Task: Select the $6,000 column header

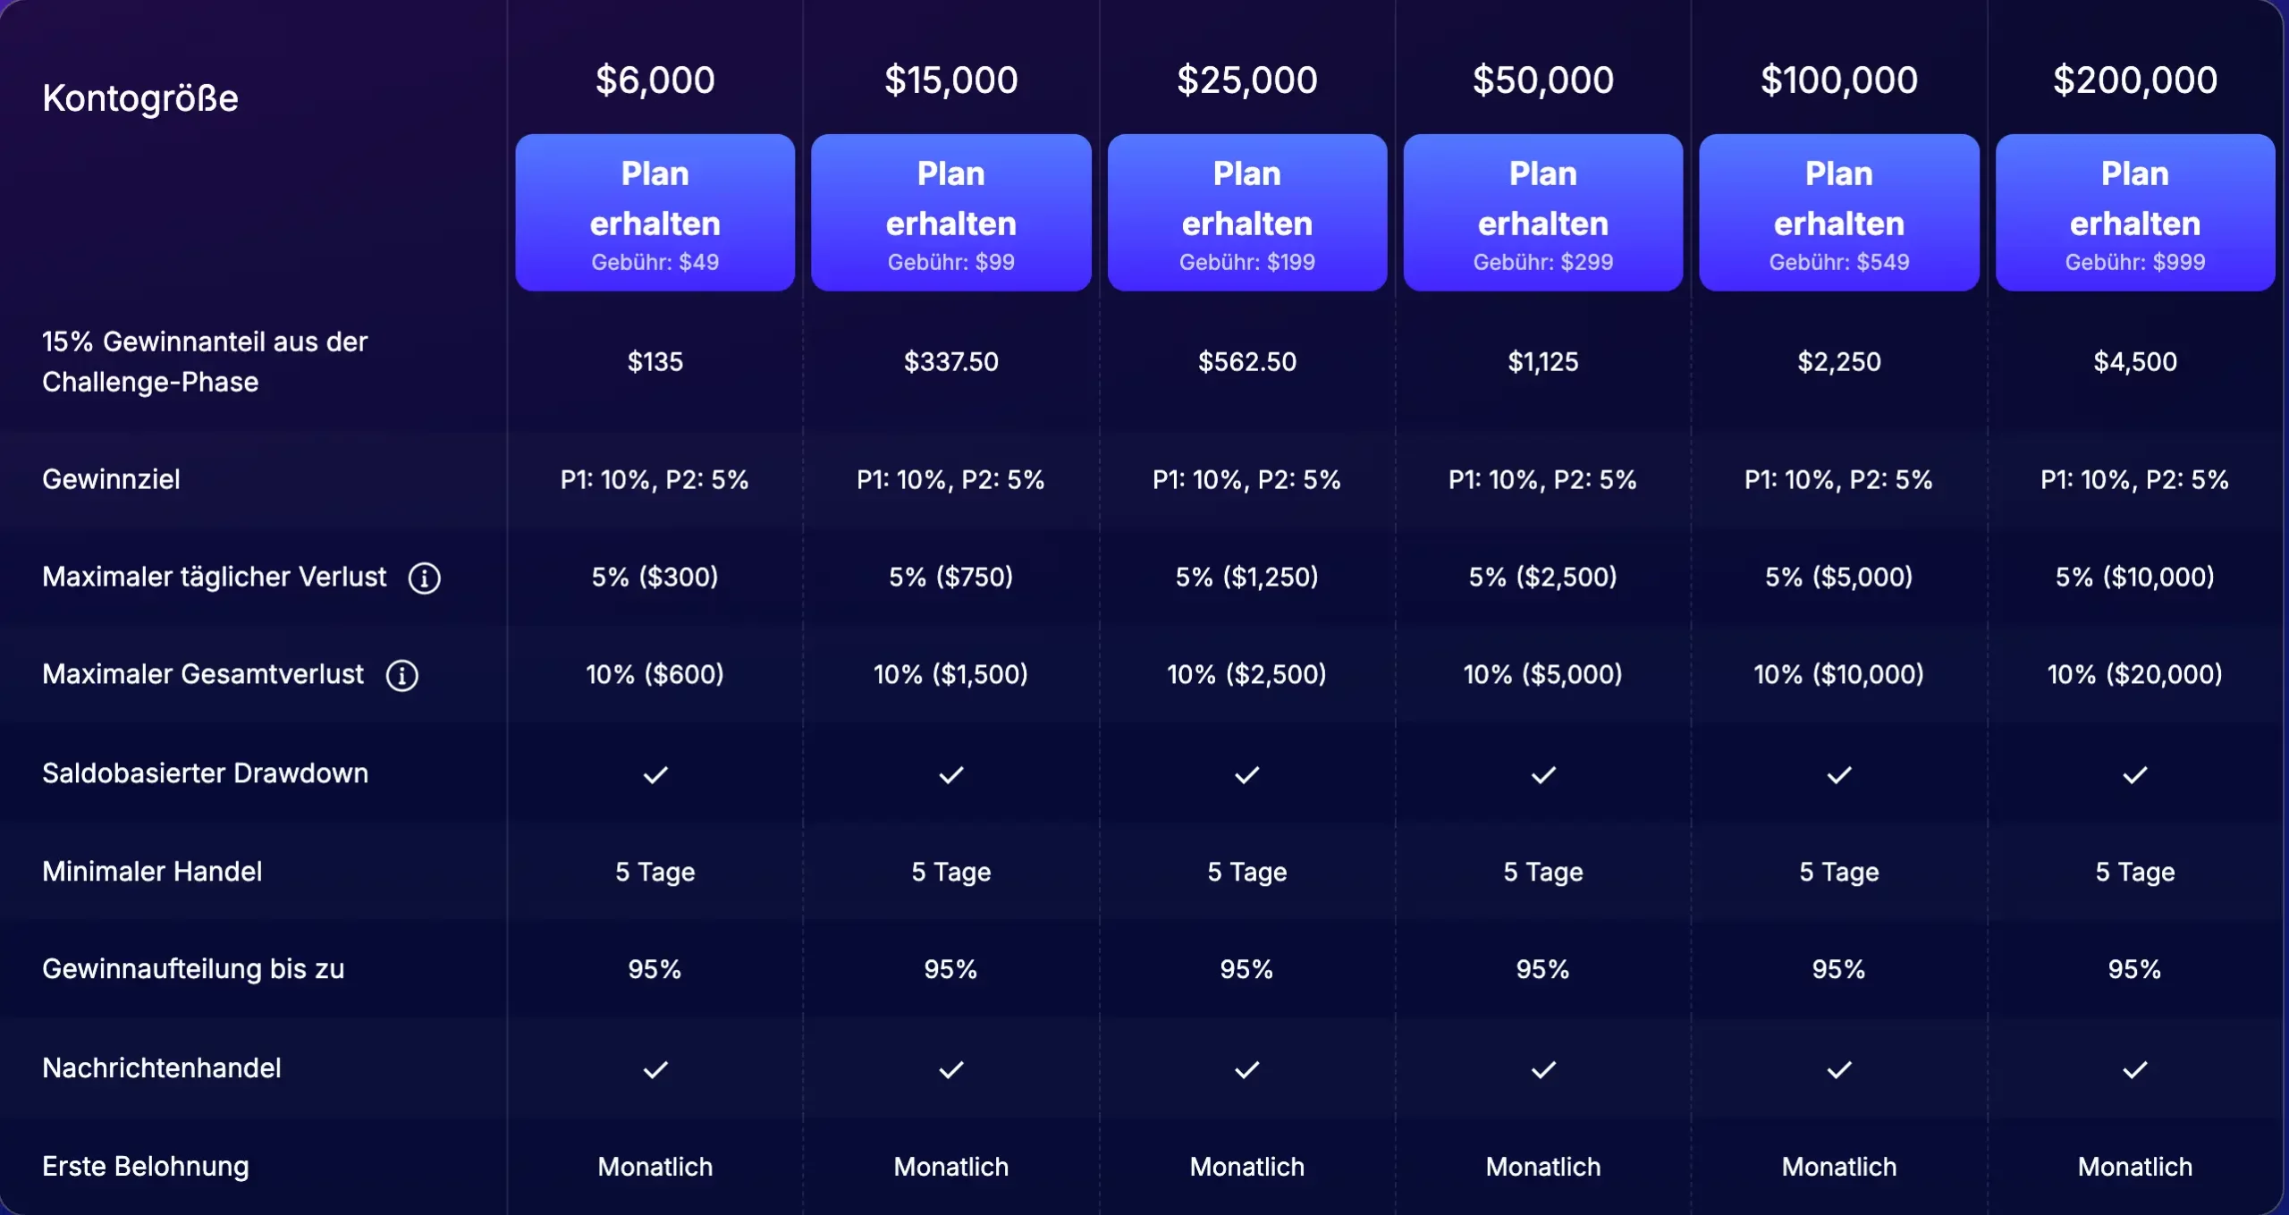Action: click(655, 80)
